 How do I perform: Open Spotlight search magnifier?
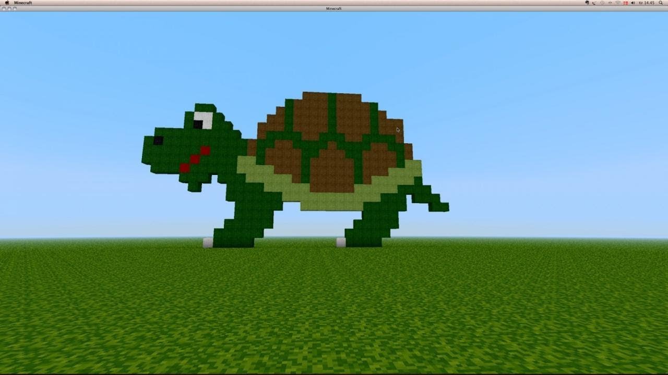pos(661,3)
